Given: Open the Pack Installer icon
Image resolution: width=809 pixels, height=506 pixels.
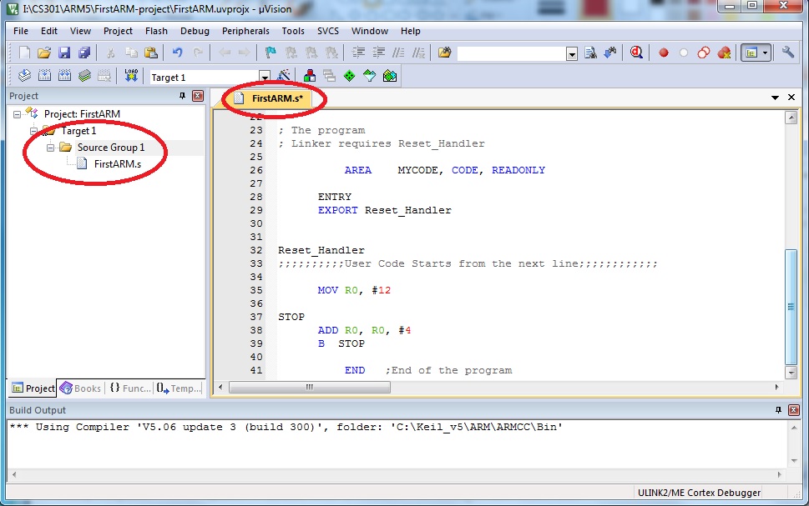Looking at the screenshot, I should pyautogui.click(x=390, y=76).
